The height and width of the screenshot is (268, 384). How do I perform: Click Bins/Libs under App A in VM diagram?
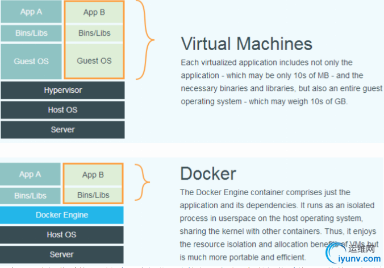[31, 33]
